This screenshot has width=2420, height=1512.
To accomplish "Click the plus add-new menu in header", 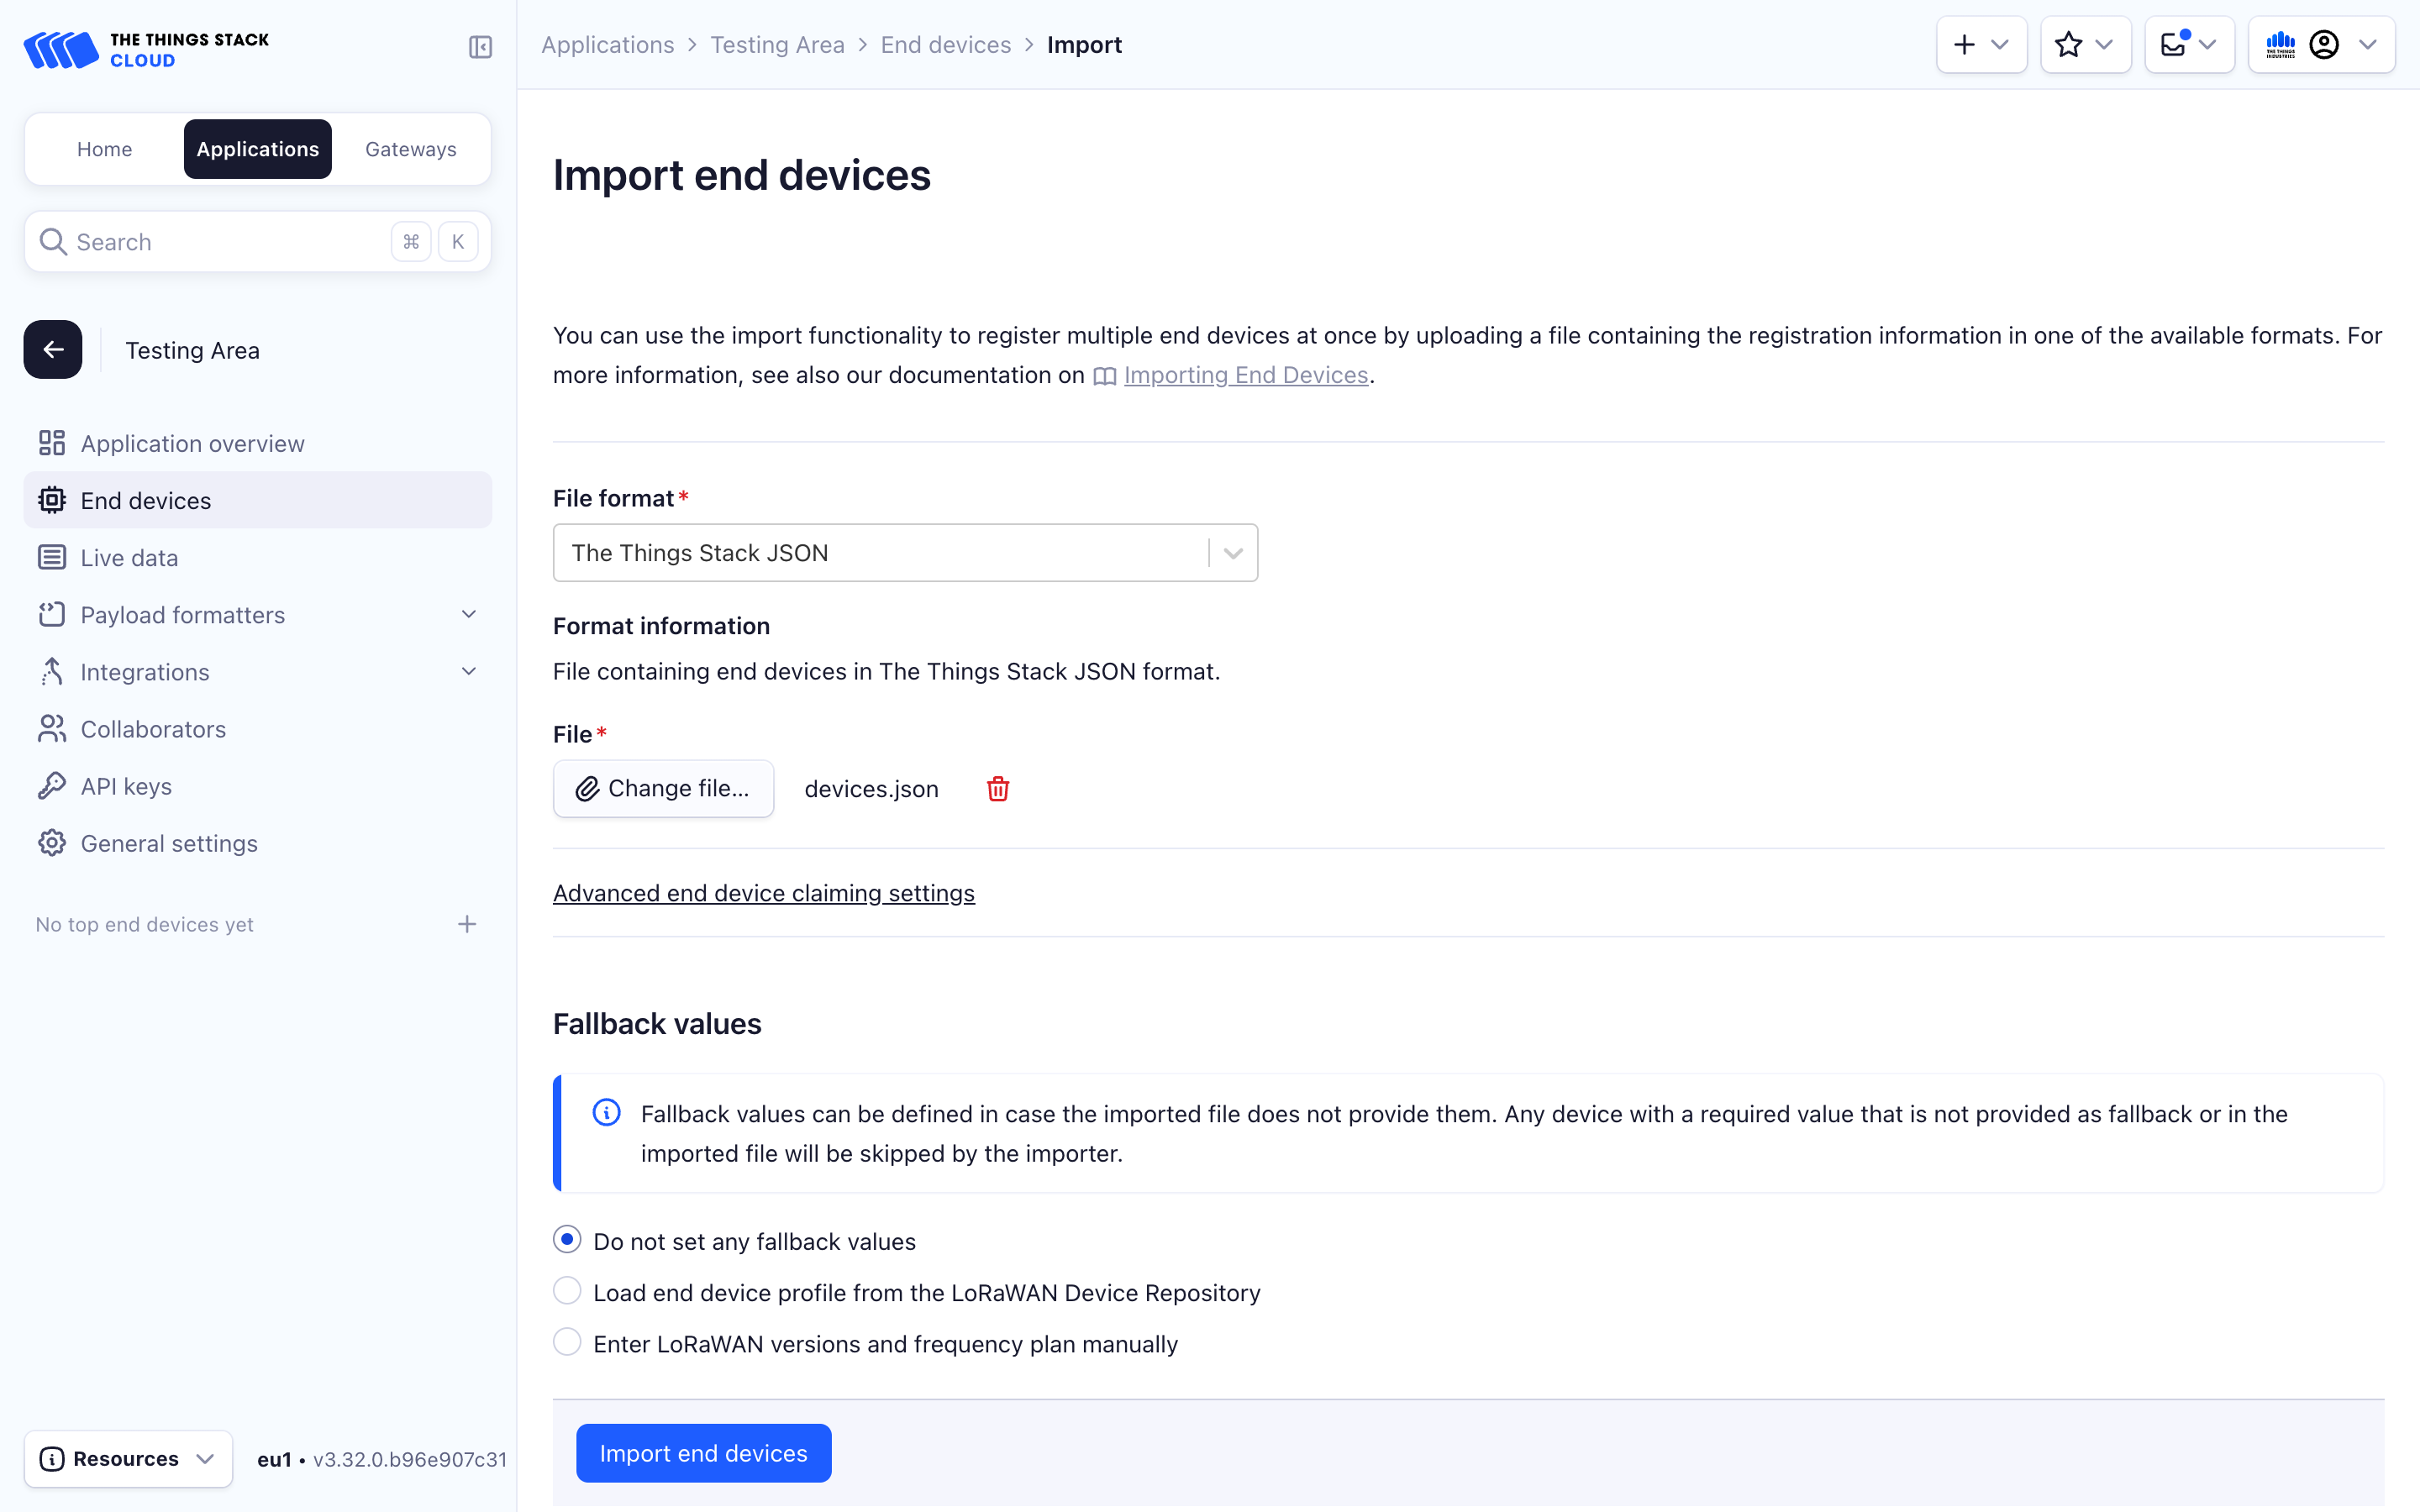I will 1981,45.
